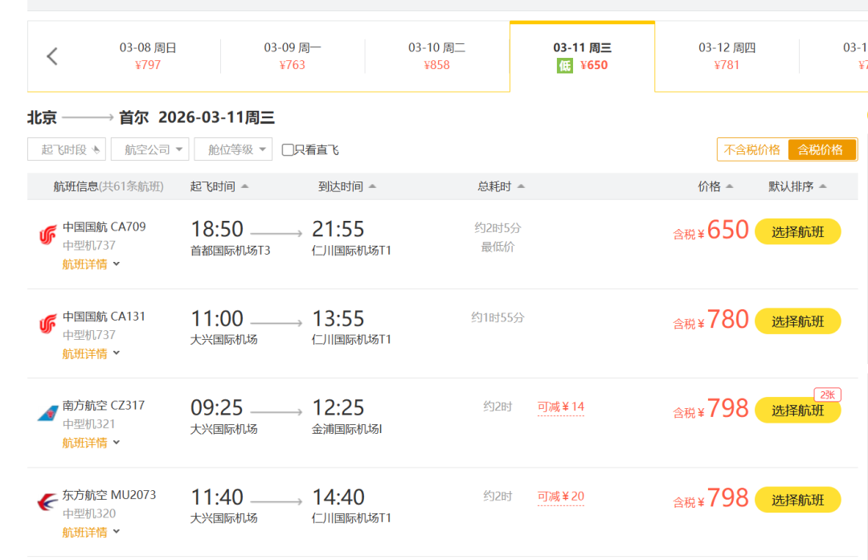
Task: Sort flights by price arrow
Action: [729, 186]
